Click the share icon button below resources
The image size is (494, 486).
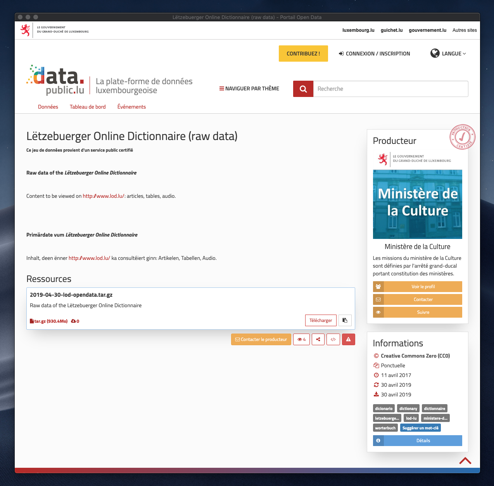point(318,339)
